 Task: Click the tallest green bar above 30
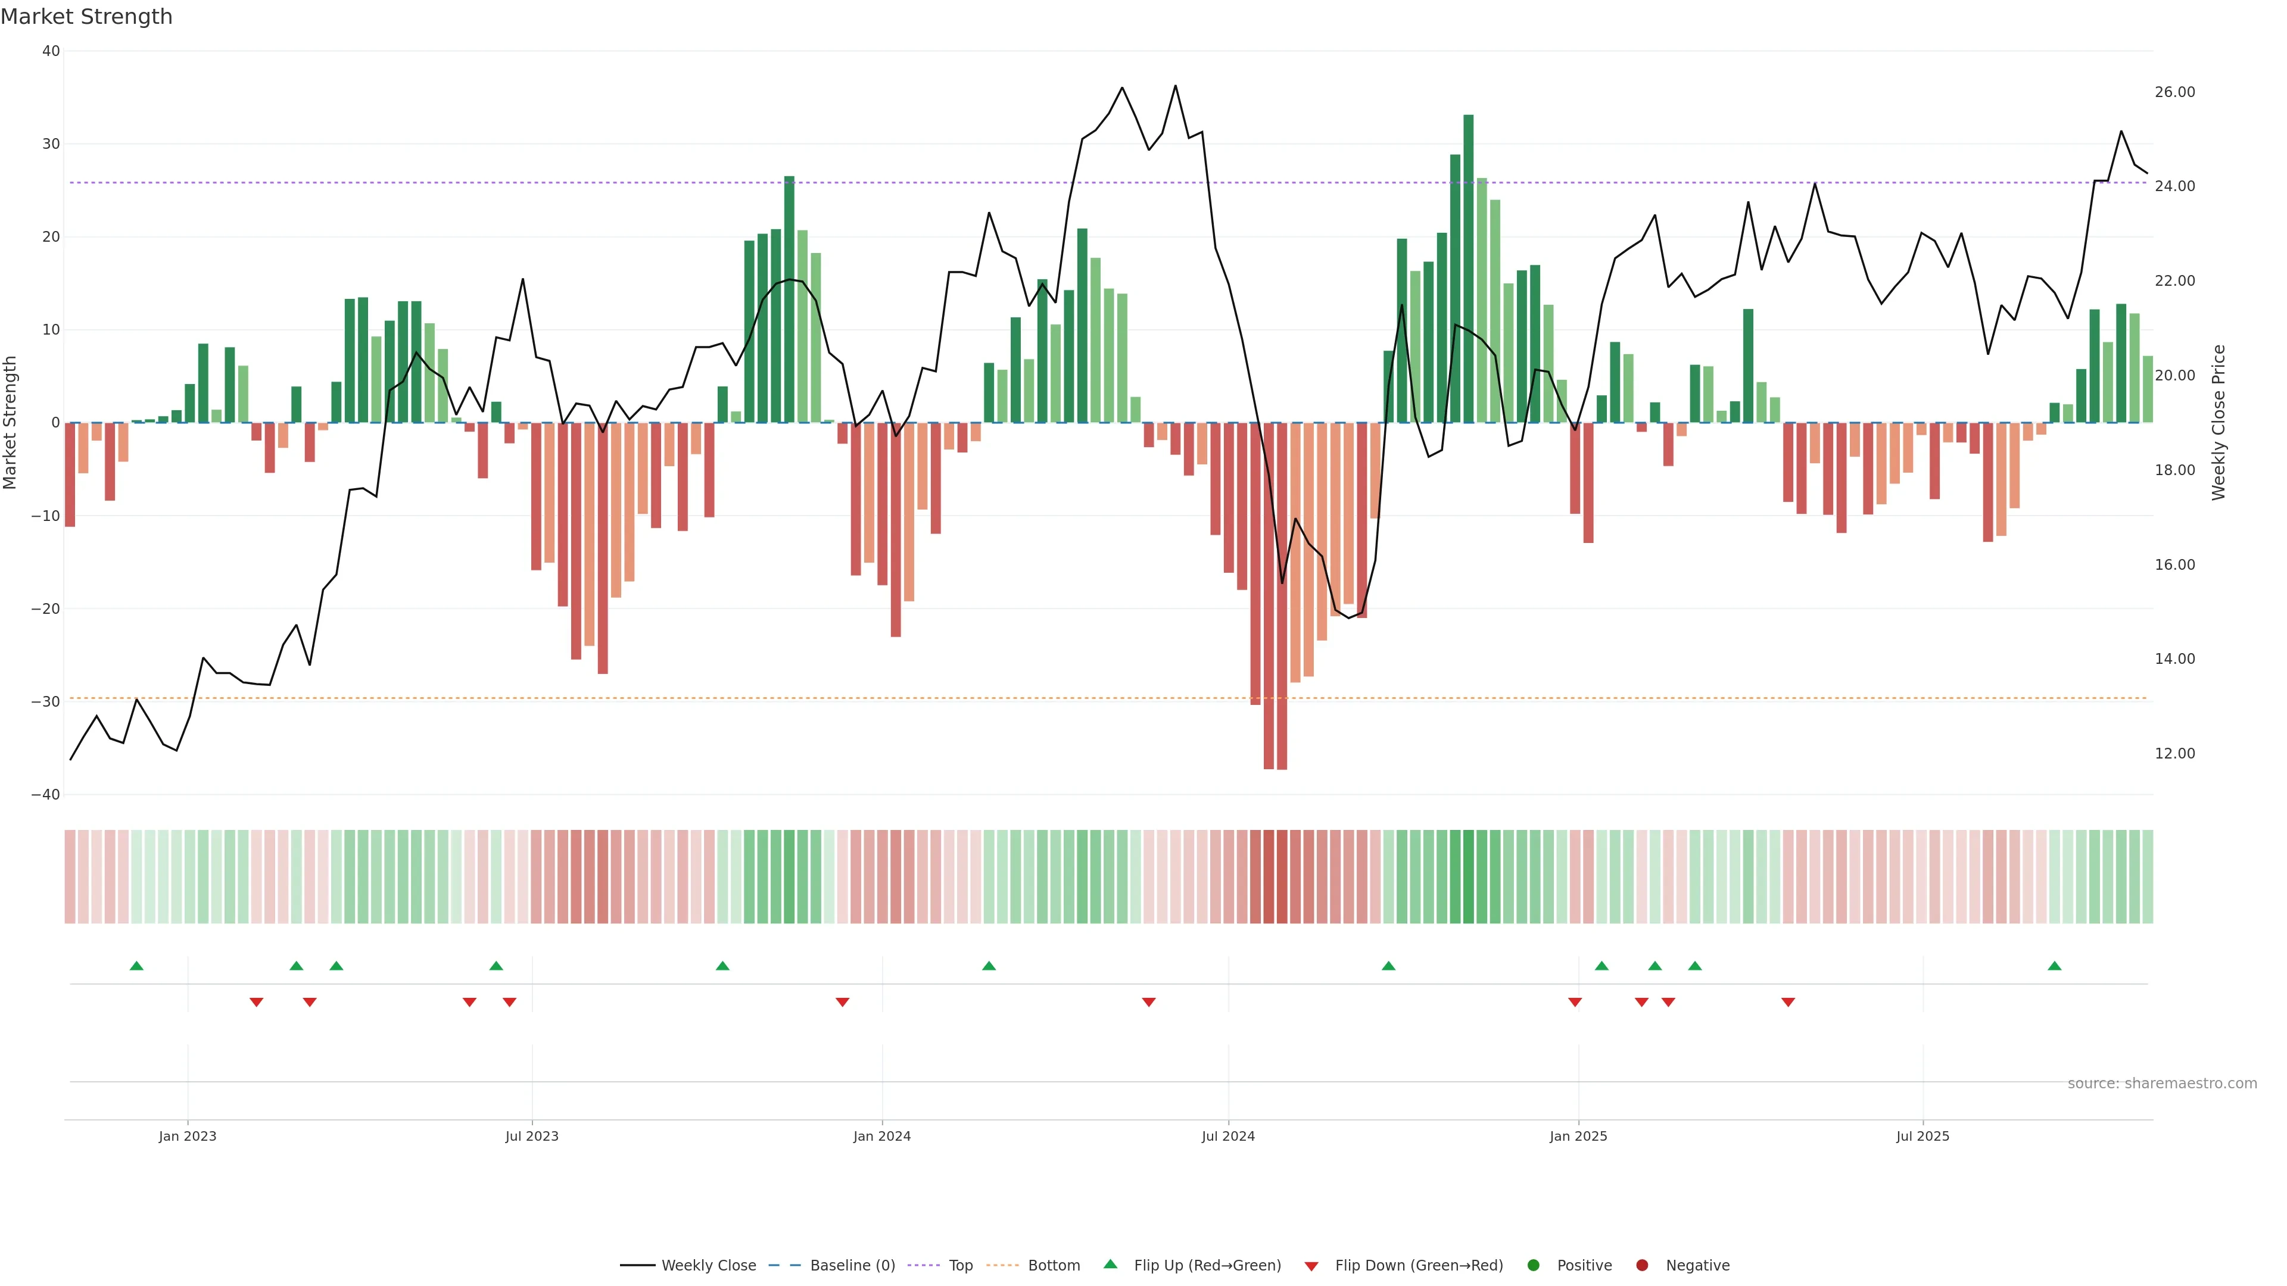[x=1469, y=266]
